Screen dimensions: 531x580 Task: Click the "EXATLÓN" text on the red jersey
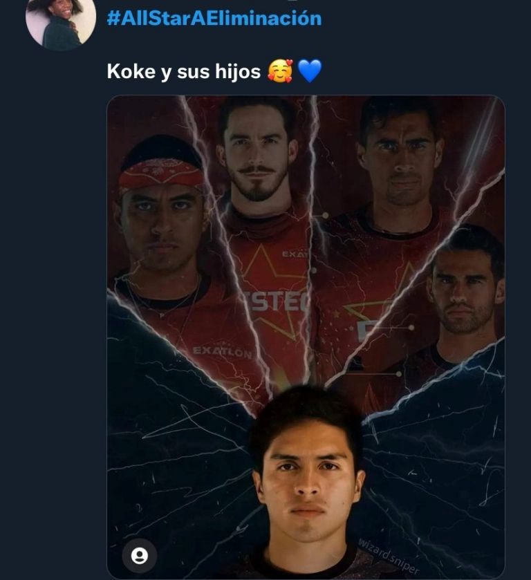tap(223, 351)
